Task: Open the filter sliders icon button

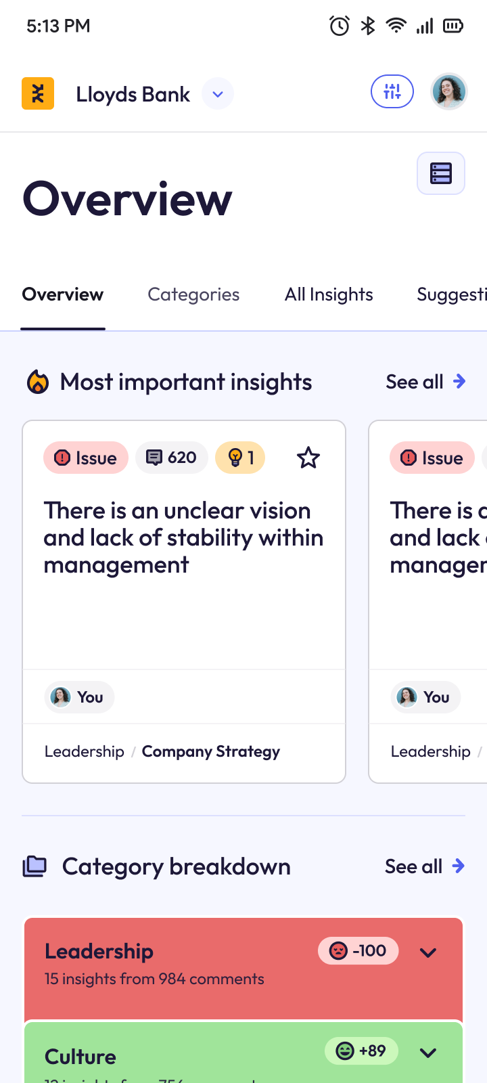Action: tap(392, 91)
